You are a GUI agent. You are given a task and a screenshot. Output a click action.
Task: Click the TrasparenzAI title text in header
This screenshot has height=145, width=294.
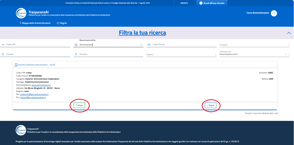pyautogui.click(x=39, y=12)
